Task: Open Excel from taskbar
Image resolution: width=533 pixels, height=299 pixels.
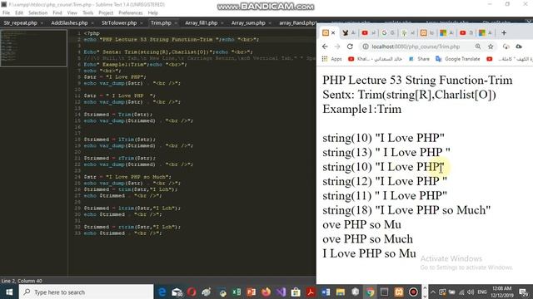Action: coord(237,292)
